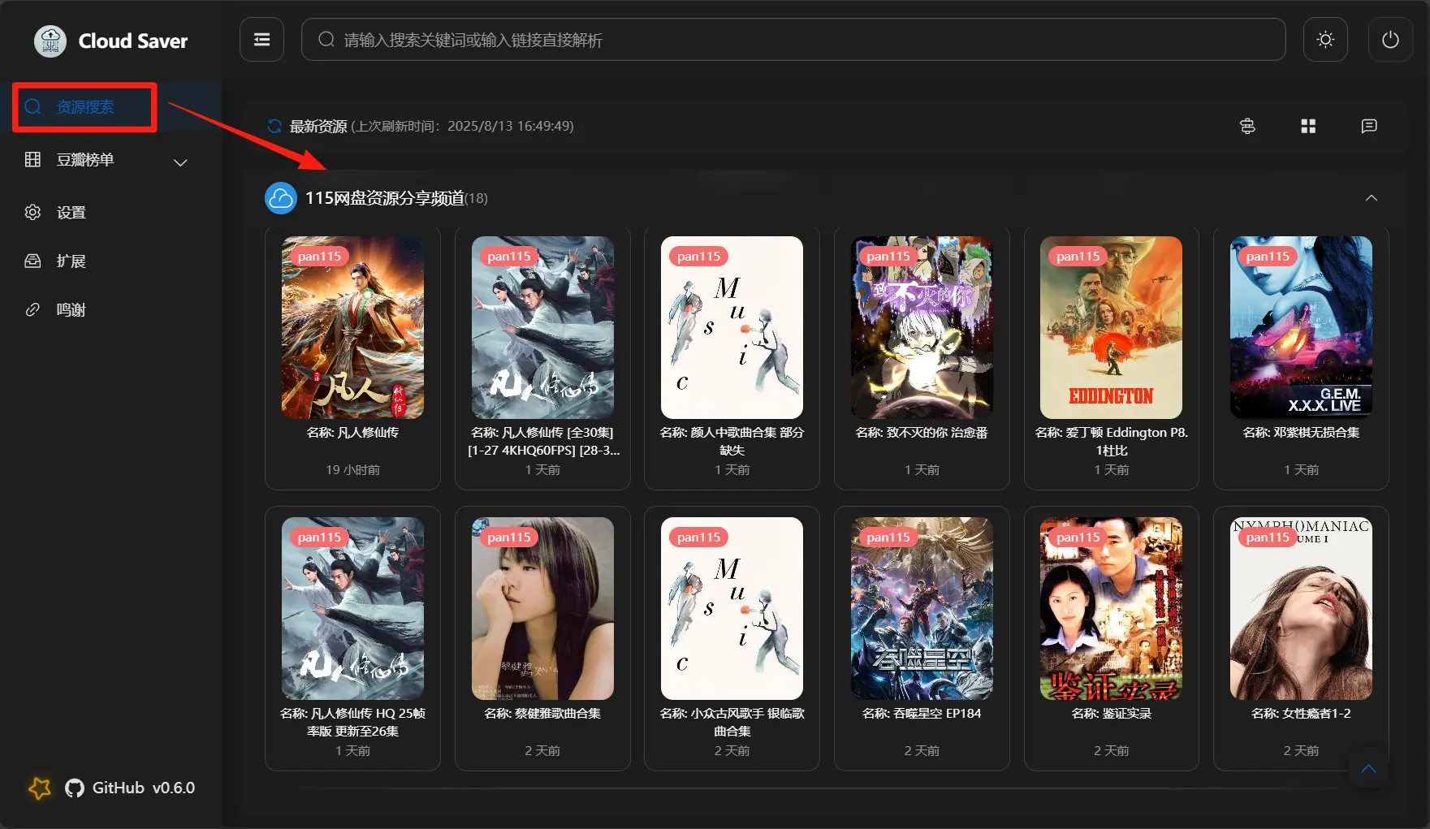The height and width of the screenshot is (829, 1430).
Task: Open the channel filter settings icon
Action: [x=1247, y=126]
